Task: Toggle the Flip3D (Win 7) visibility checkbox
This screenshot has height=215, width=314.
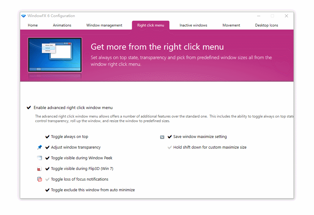Action: [x=47, y=168]
